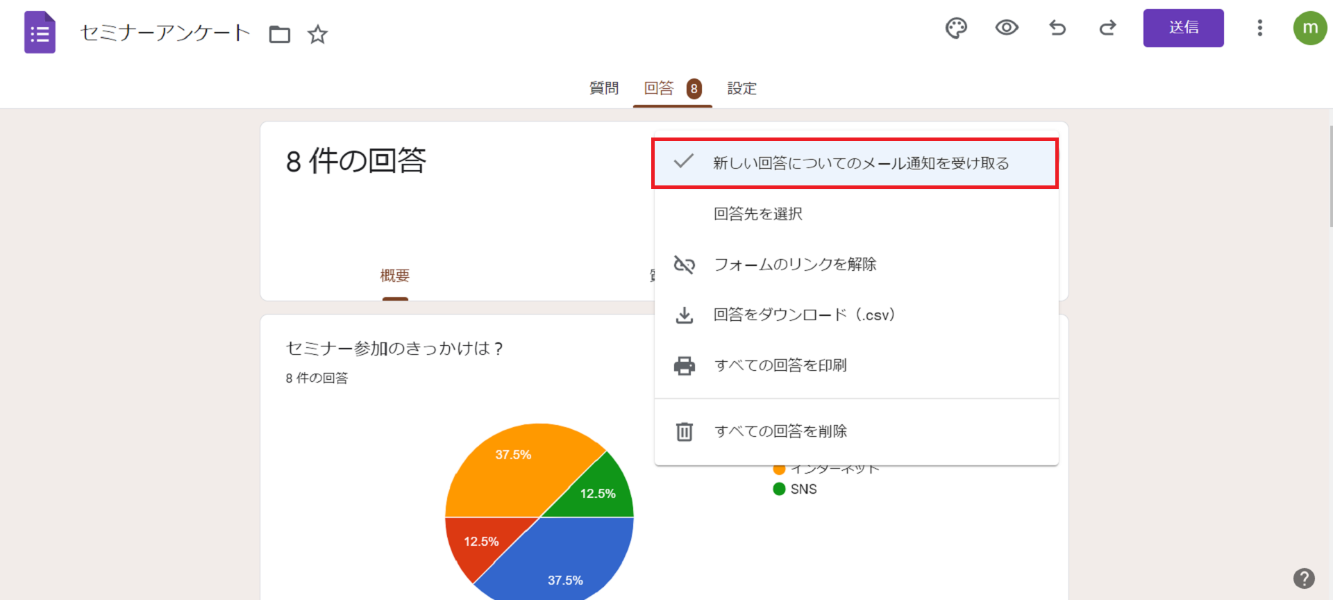The height and width of the screenshot is (600, 1333).
Task: Choose すべての回答を削除 in the menu
Action: 780,431
